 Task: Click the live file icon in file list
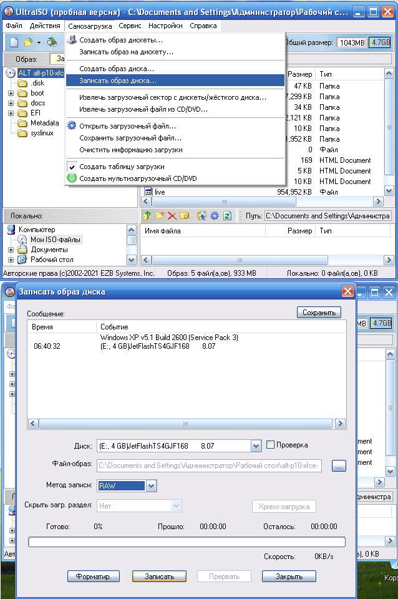148,192
